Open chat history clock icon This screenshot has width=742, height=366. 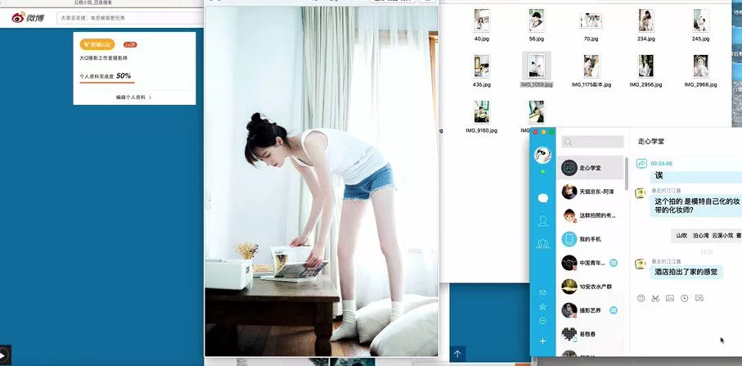685,298
